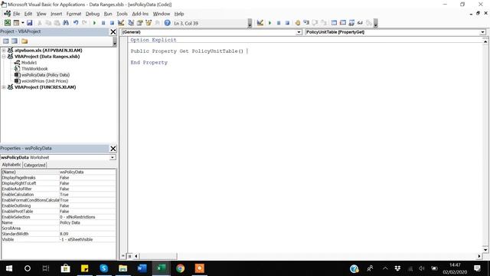Undo the last edit
Viewport: 490px width, 276px height.
pos(76,23)
